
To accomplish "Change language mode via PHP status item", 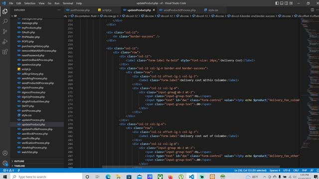I will [x=305, y=170].
